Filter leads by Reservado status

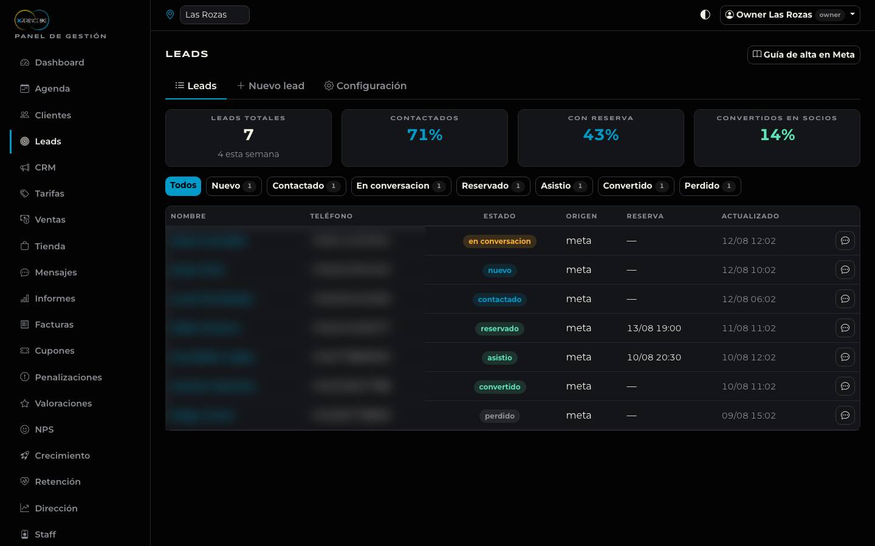coord(493,186)
